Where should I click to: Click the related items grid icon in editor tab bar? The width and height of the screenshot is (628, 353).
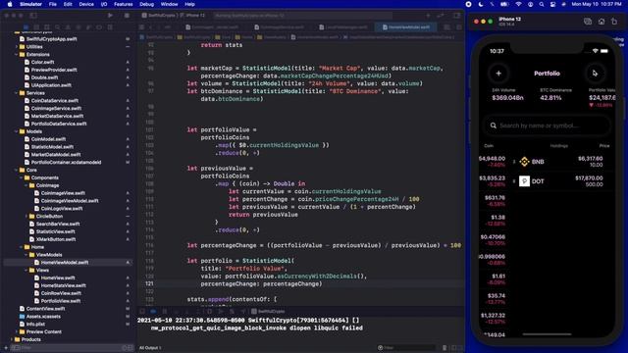tap(141, 27)
